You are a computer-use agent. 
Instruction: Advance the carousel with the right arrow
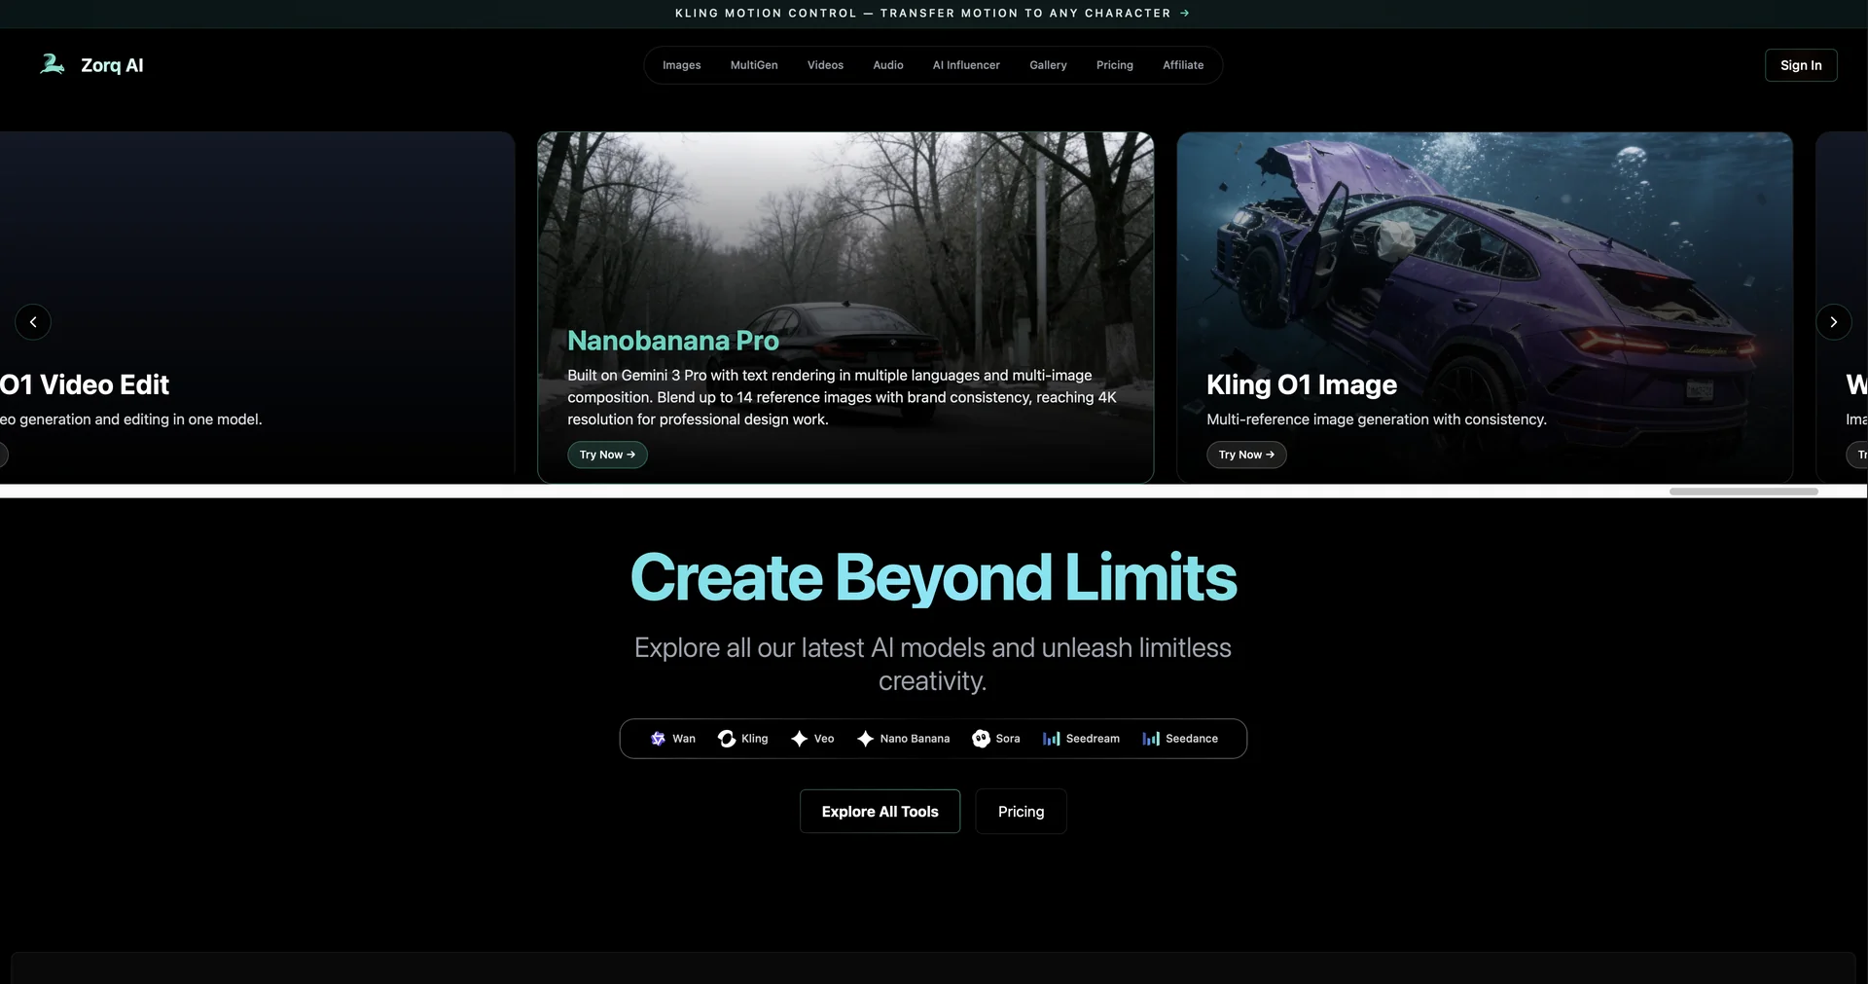(1833, 321)
